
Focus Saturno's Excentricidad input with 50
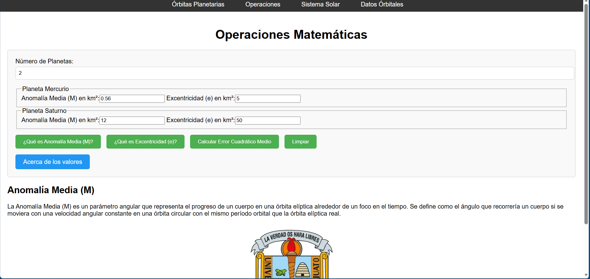pos(268,121)
